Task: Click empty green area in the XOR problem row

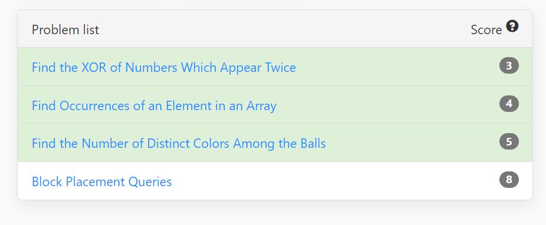Action: (x=397, y=67)
